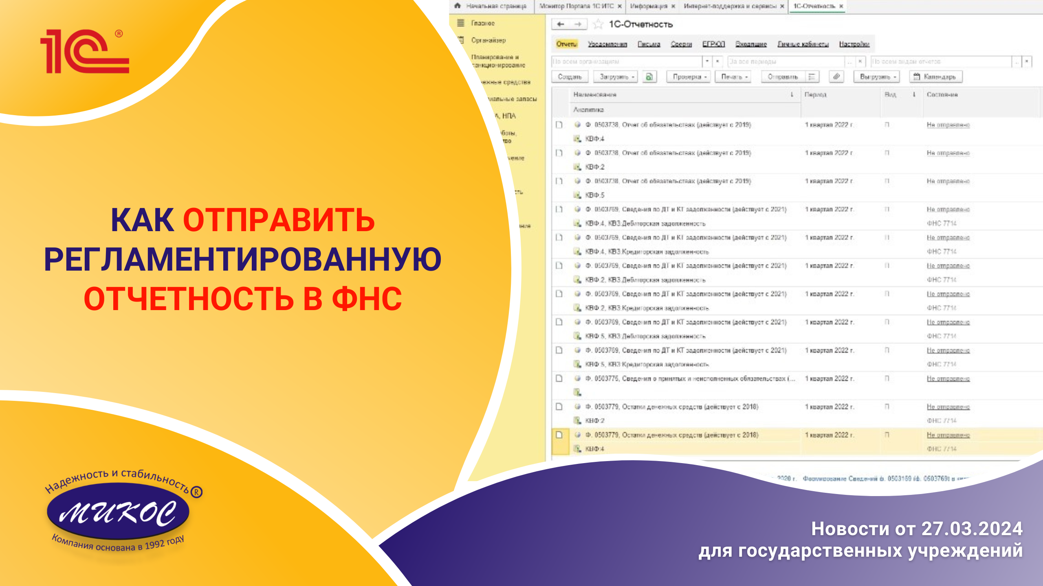
Task: Add 1С-Отчетность to favorites with star
Action: pyautogui.click(x=598, y=24)
